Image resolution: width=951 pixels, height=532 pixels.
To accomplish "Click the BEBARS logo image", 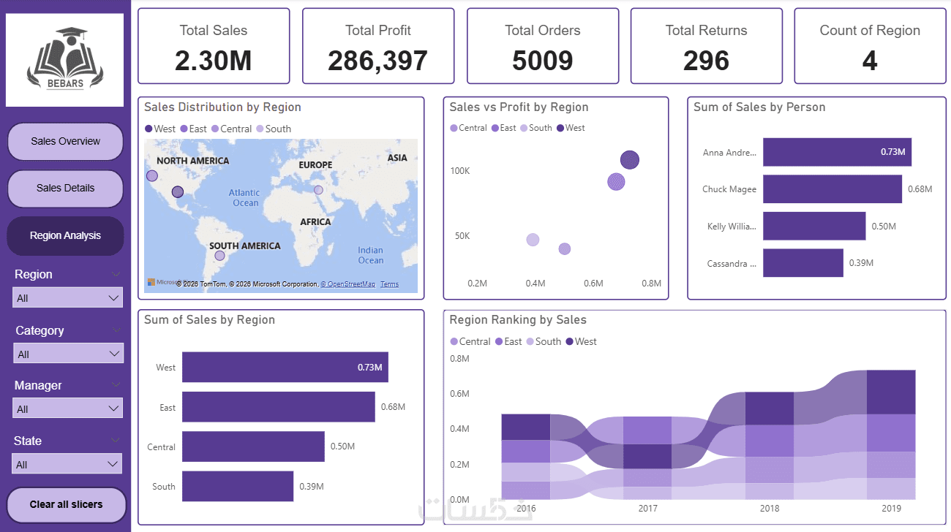I will point(65,61).
